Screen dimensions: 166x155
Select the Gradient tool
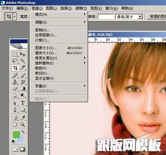(x=22, y=89)
